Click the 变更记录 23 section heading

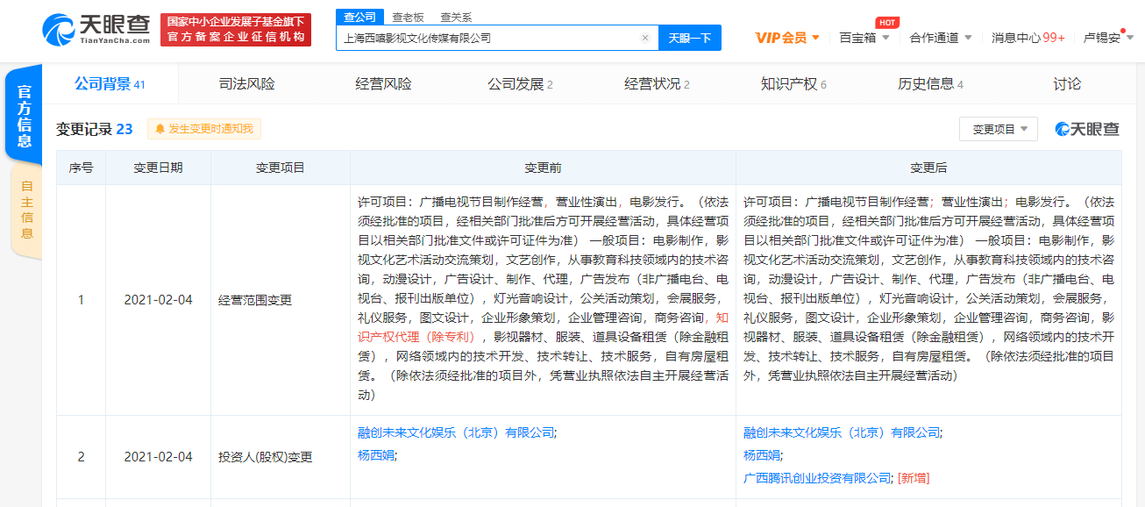[95, 129]
